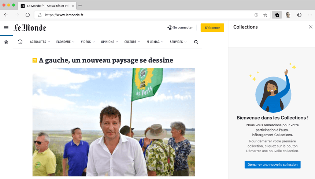This screenshot has width=315, height=179.
Task: Expand the Culture menu
Action: 132,42
